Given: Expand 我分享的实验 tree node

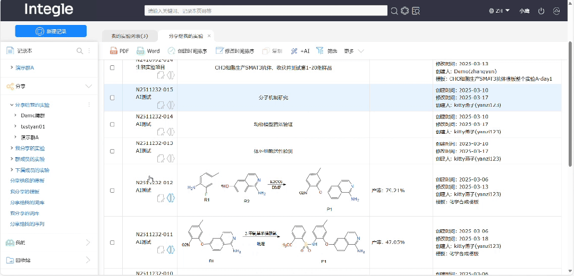Looking at the screenshot, I should pyautogui.click(x=12, y=149).
